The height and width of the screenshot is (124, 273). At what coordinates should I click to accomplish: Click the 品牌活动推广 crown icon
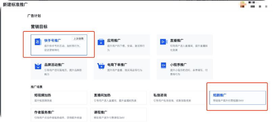coord(38,66)
